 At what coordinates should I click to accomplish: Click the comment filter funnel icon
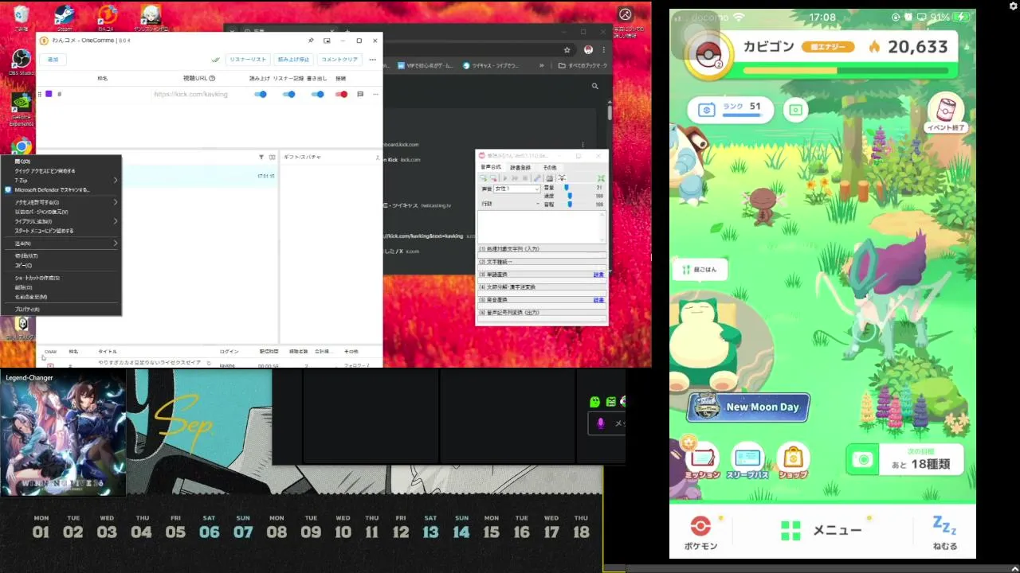(x=261, y=158)
